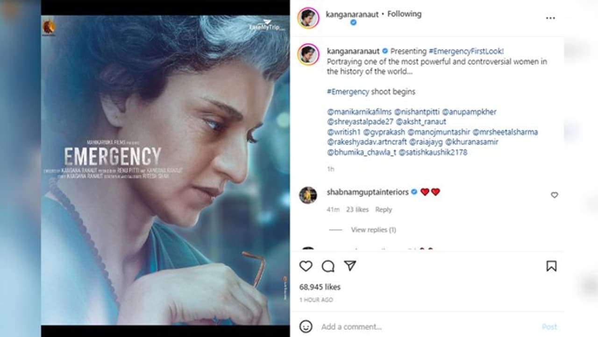This screenshot has height=337, width=598.
Task: View the 68,945 likes list
Action: click(320, 287)
